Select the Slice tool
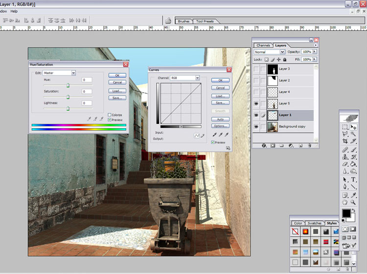367x274 pixels. pos(353,141)
